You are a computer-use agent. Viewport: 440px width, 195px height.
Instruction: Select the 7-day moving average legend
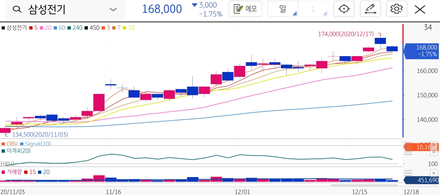point(117,28)
